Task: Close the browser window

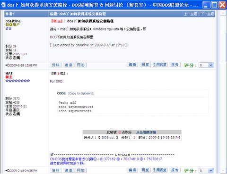Action: pyautogui.click(x=222, y=5)
